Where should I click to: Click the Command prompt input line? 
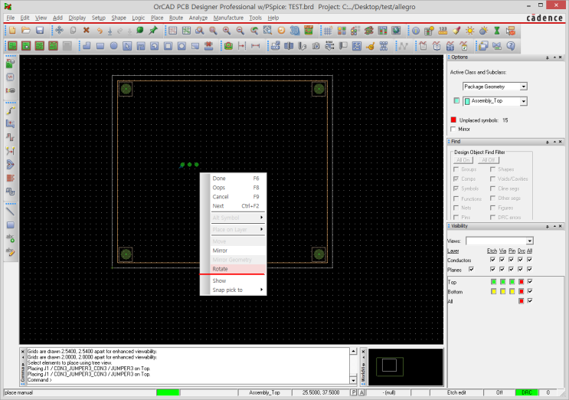188,380
